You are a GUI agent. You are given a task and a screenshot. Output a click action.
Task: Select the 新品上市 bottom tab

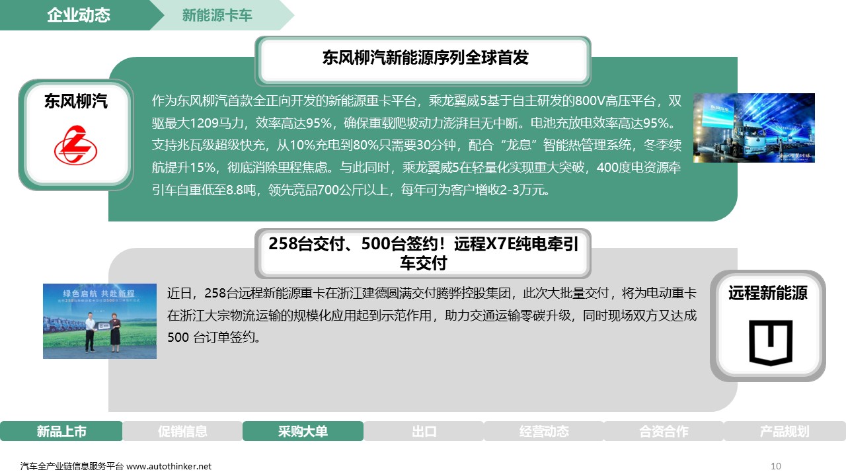click(61, 431)
